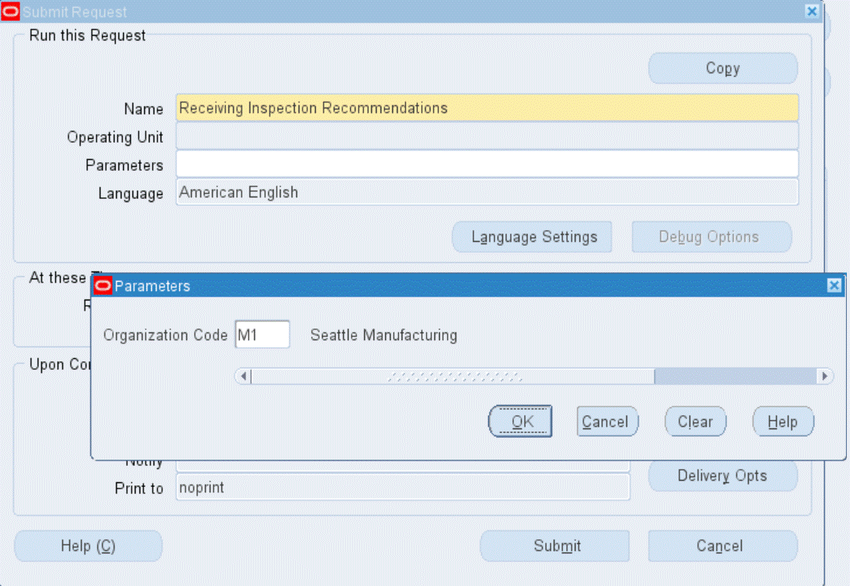
Task: Click the Organization Code field
Action: [262, 335]
